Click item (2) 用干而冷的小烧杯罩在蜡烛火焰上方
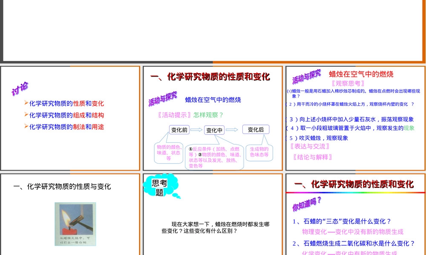Image resolution: width=426 pixels, height=255 pixels. tap(350, 104)
